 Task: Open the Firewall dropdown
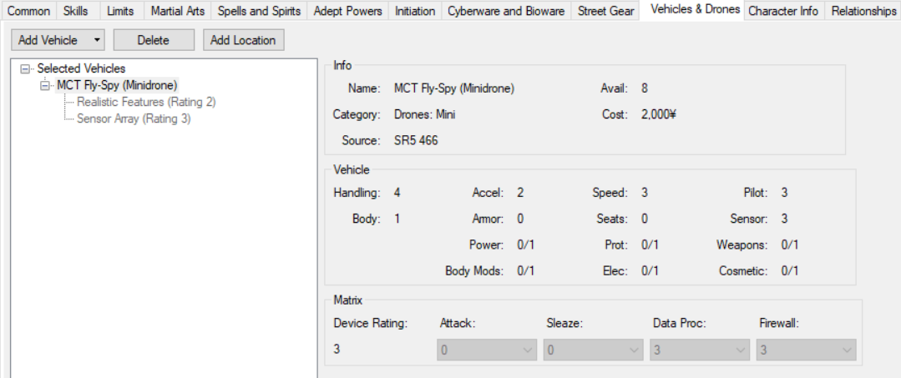click(806, 350)
